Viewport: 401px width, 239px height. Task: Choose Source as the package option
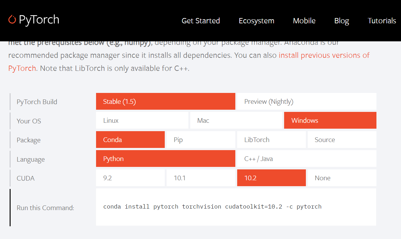(342, 140)
